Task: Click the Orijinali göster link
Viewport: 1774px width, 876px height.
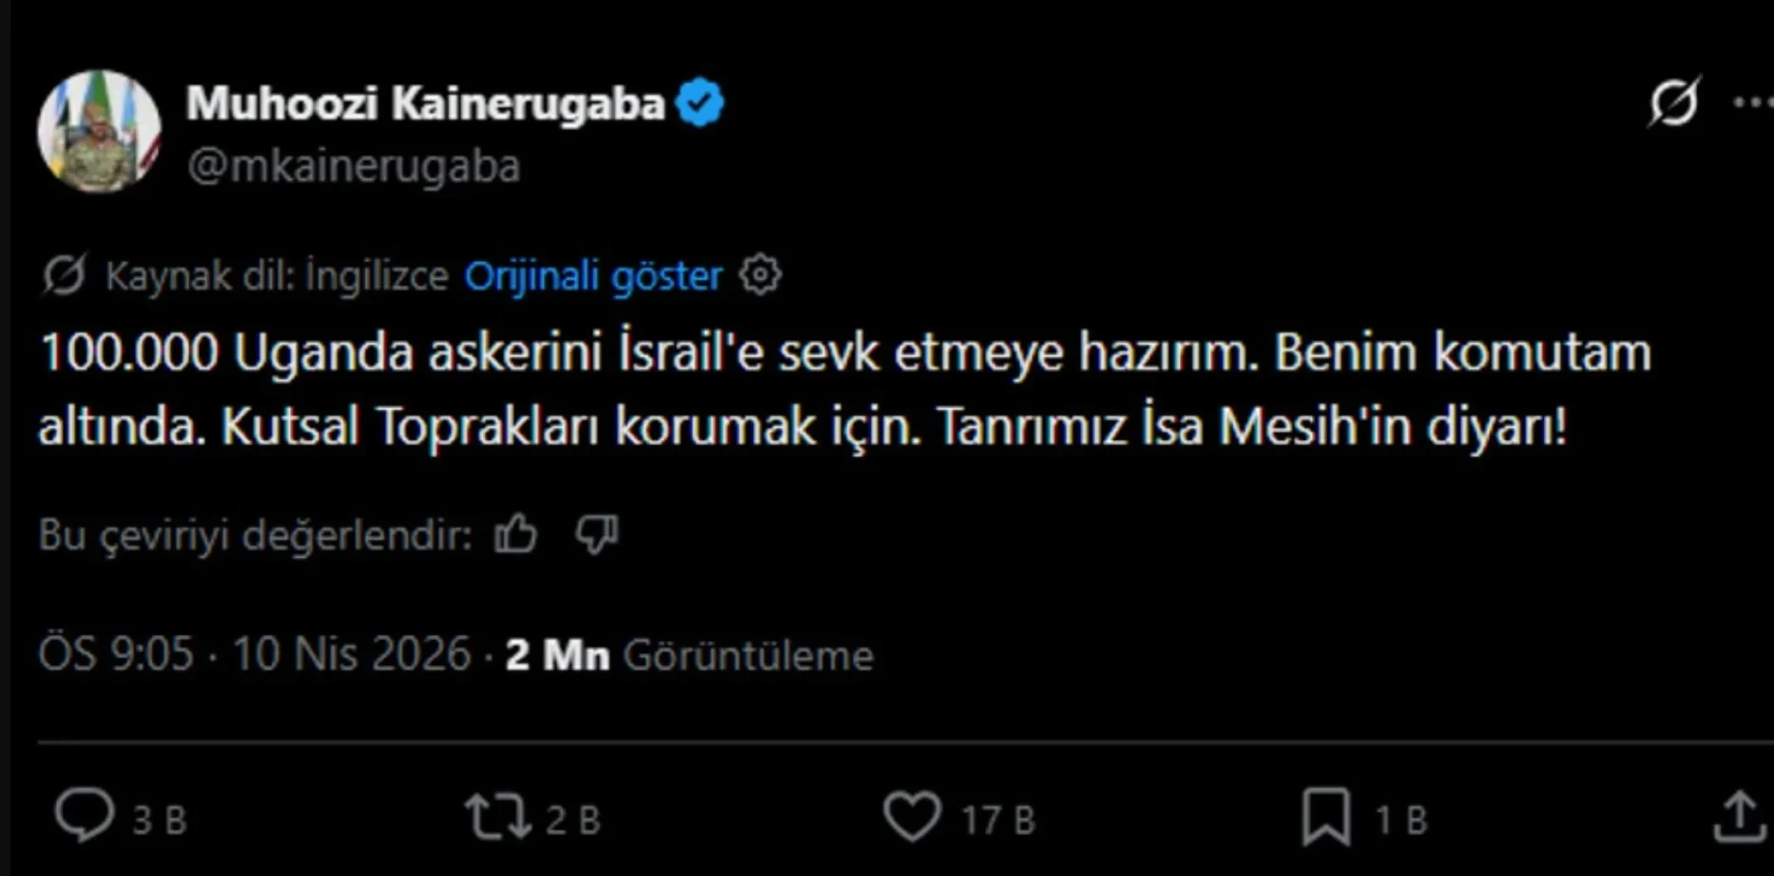Action: 593,276
